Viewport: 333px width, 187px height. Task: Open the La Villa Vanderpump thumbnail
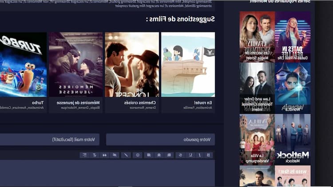tap(257, 140)
